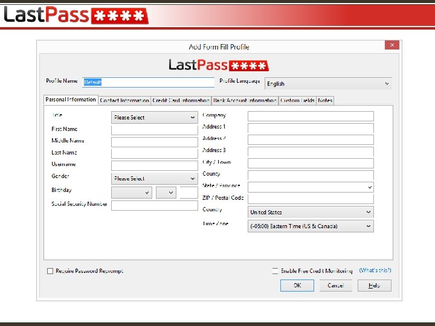Switch to the Contact Information tab

click(x=124, y=100)
